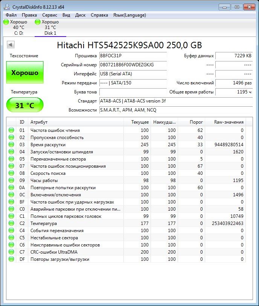
Task: Click the ID column header
Action: 22,122
